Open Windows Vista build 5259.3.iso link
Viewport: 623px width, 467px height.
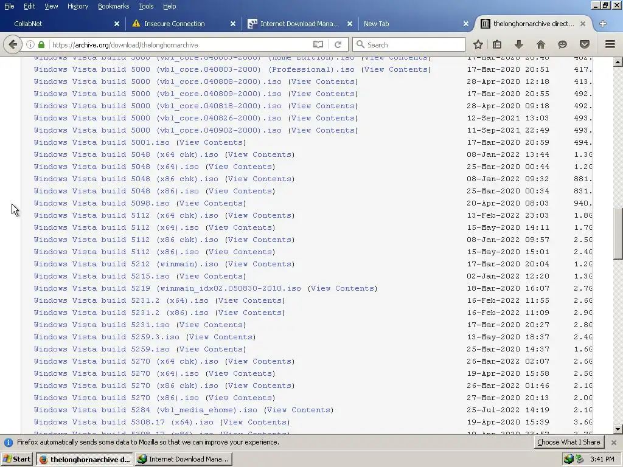pyautogui.click(x=106, y=337)
